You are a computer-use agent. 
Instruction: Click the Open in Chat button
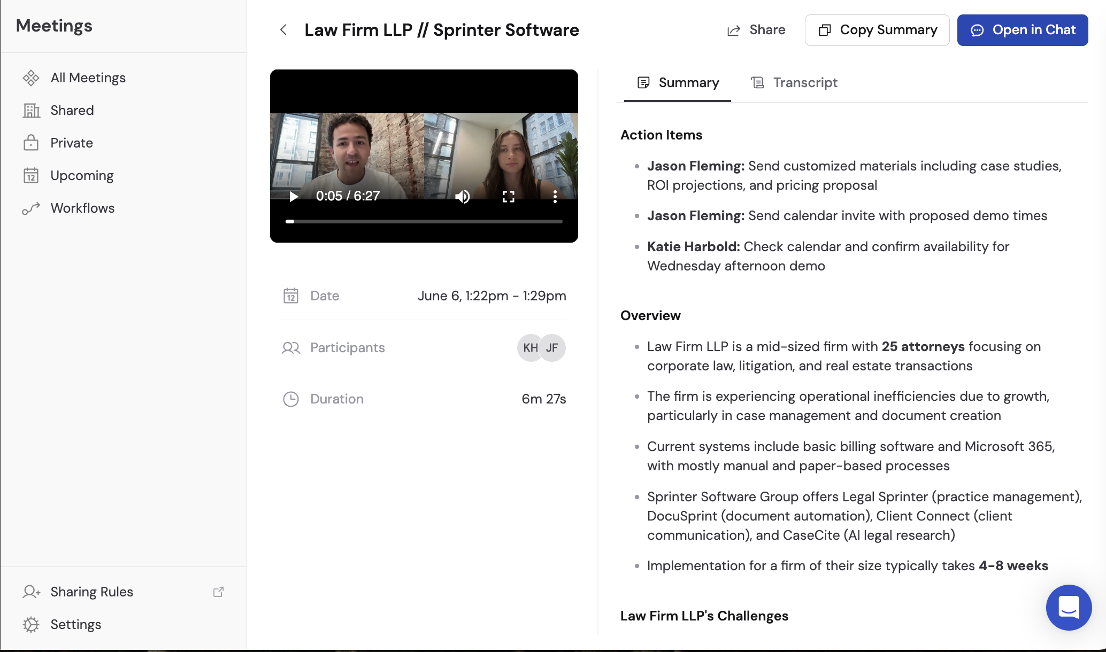1022,30
